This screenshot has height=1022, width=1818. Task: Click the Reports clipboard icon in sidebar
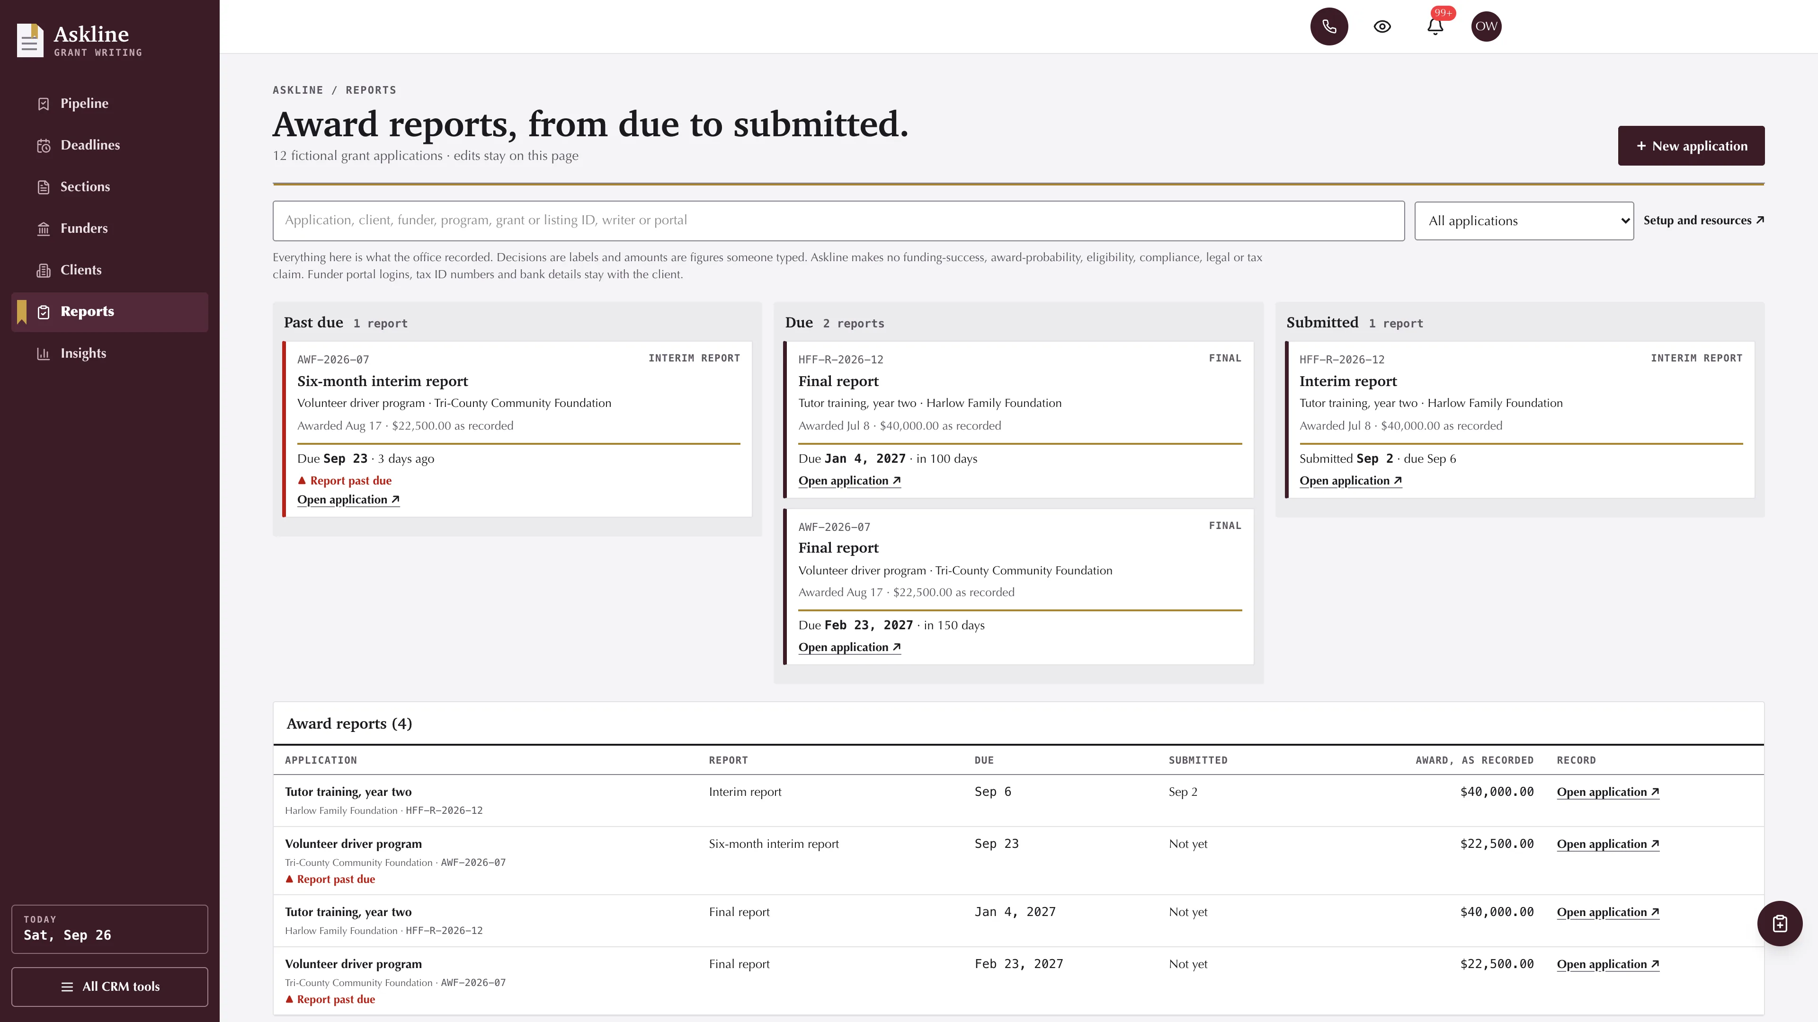(x=43, y=312)
